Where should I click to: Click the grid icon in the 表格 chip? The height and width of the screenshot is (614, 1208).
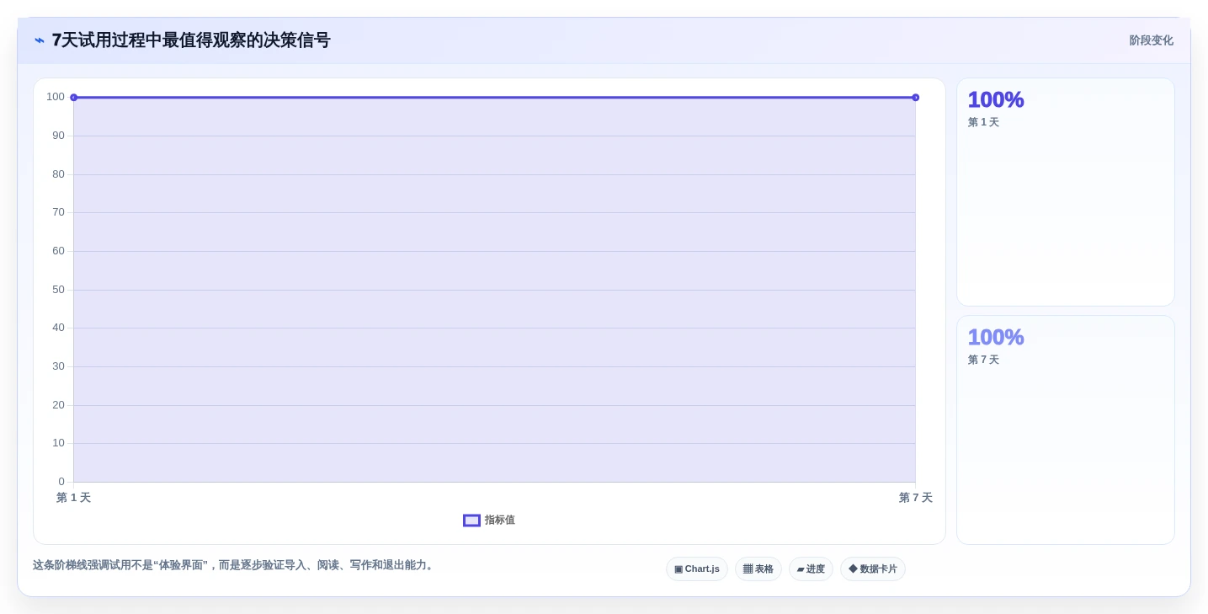tap(748, 569)
